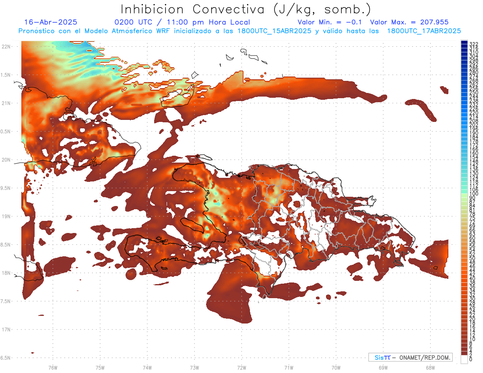Click the 'SisTT - ONAMET/REP.DOM.' credit box

click(x=411, y=357)
